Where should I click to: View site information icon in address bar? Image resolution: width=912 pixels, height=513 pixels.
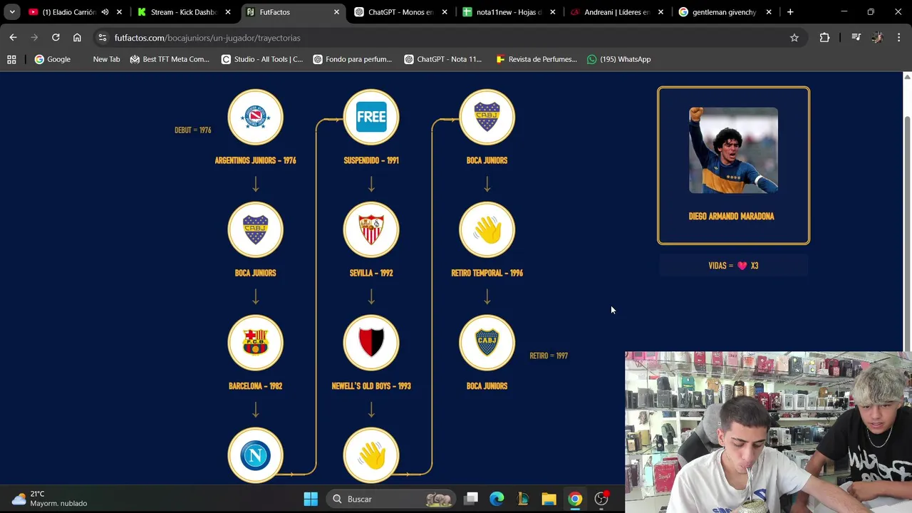tap(103, 38)
